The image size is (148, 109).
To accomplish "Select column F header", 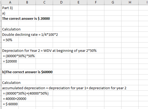I will click(96, 2).
